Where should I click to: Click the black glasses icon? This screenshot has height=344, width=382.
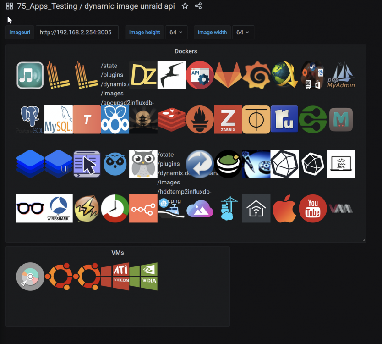pos(30,209)
